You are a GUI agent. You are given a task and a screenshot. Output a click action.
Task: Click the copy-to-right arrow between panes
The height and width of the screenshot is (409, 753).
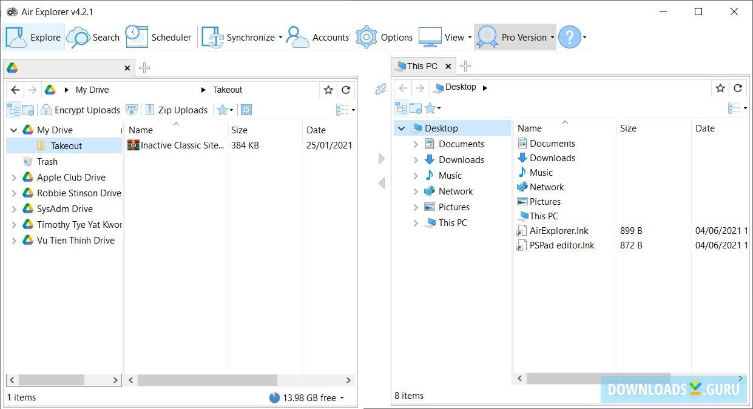(381, 159)
